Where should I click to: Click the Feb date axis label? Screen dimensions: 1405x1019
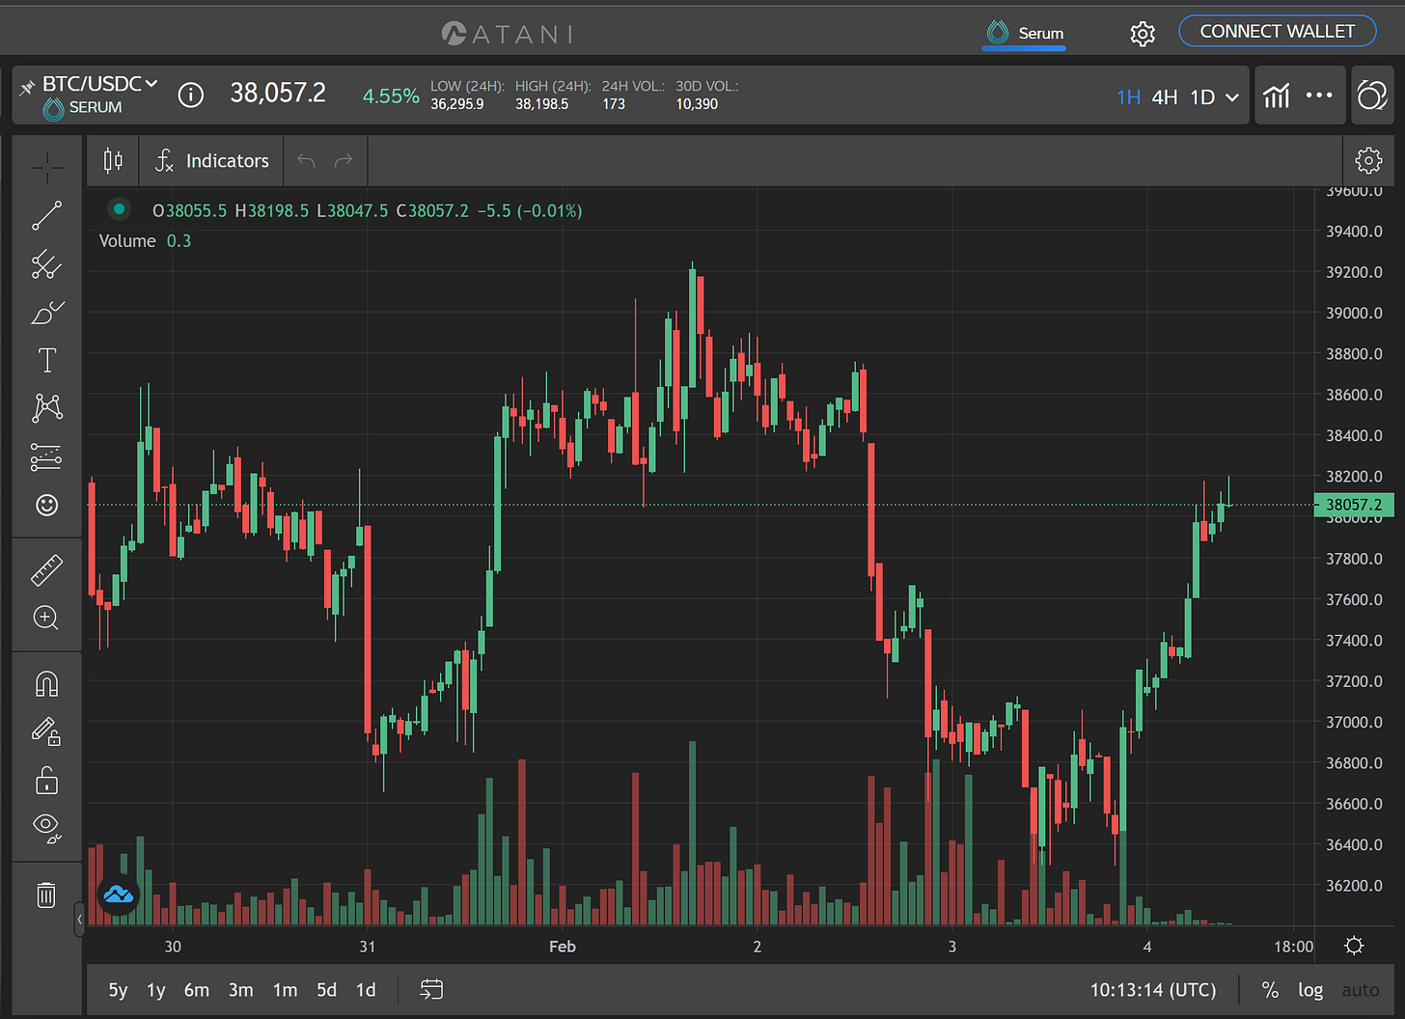point(563,947)
